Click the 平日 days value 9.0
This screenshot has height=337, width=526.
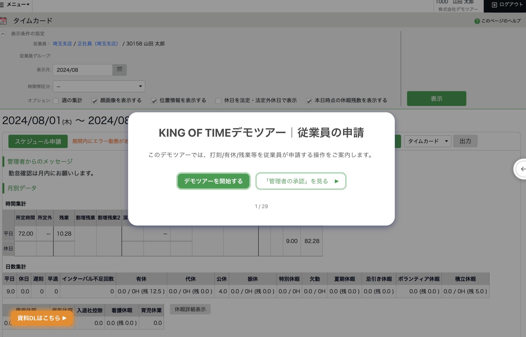tap(11, 291)
